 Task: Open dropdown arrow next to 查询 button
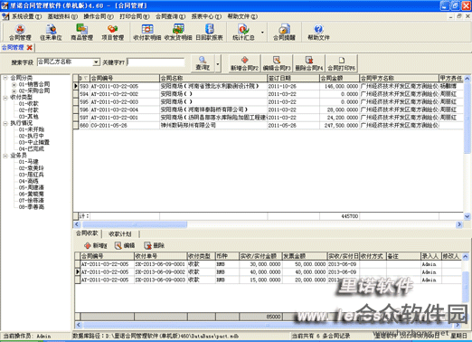(218, 63)
